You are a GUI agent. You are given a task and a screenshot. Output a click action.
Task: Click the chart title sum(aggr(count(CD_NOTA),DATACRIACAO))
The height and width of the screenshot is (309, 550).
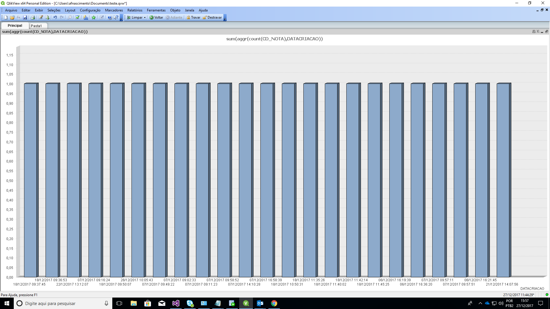(274, 39)
